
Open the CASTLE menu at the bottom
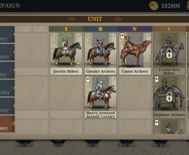point(25,145)
